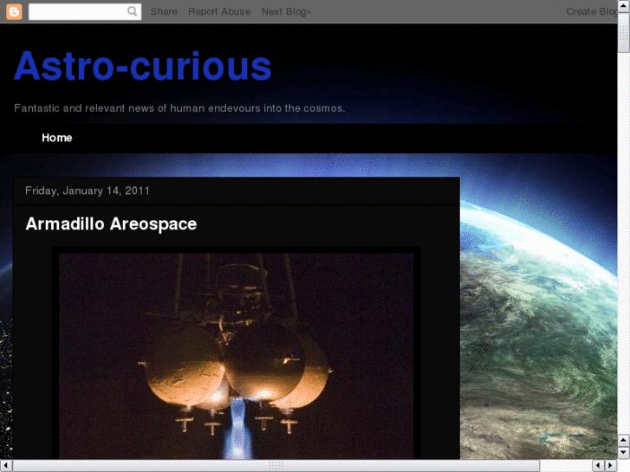Click the vertical scrollbar down arrow
630x472 pixels.
[x=623, y=453]
